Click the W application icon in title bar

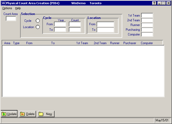pyautogui.click(x=3, y=3)
